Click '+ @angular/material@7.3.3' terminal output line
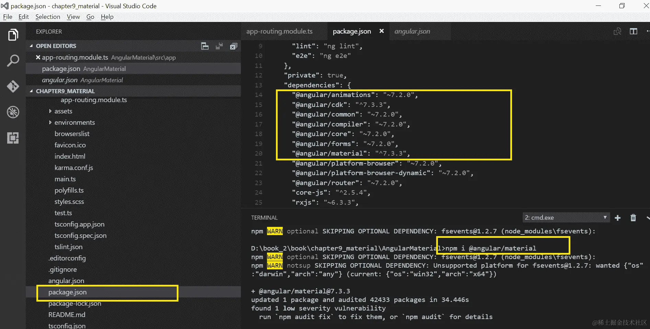Image resolution: width=650 pixels, height=329 pixels. [301, 291]
